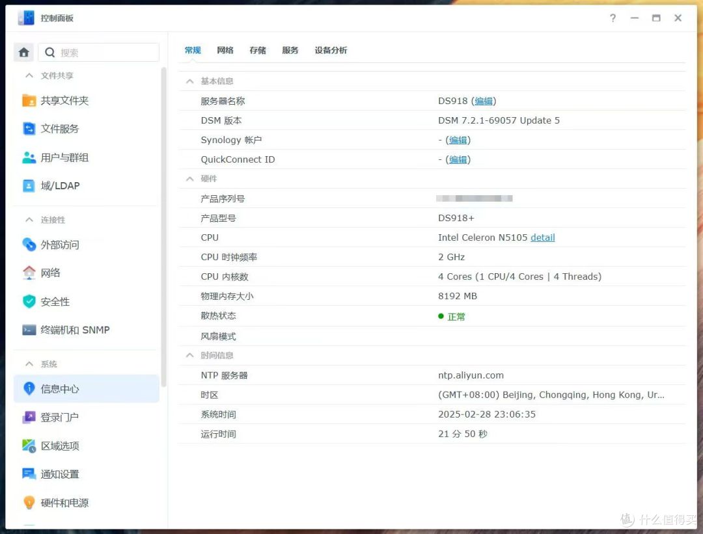
Task: Maximize the Control Panel window
Action: [x=656, y=18]
